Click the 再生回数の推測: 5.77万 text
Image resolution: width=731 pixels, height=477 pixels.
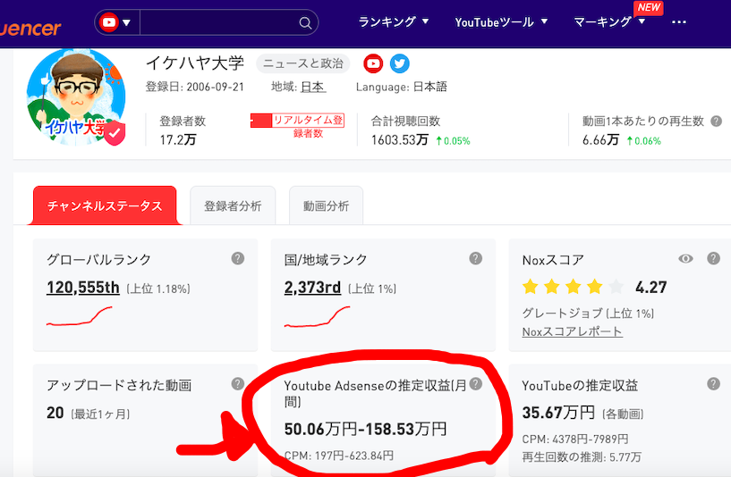click(x=582, y=457)
